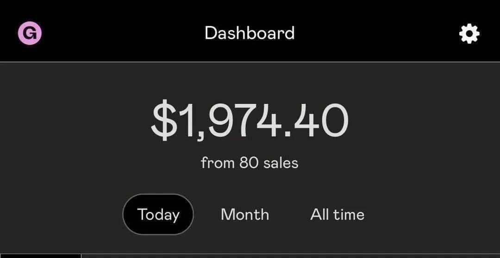Viewport: 500px width, 258px height.
Task: Open preferences via the gear icon
Action: 469,34
